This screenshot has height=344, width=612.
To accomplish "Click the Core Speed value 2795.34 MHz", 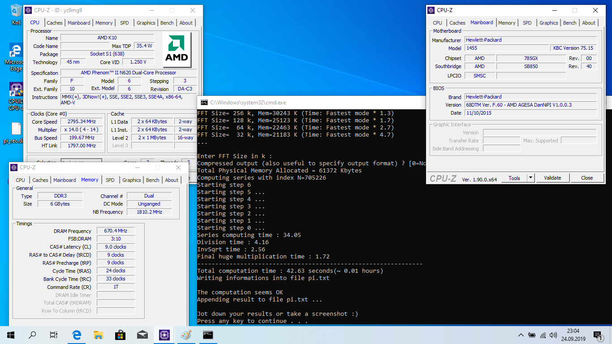I will (x=82, y=122).
